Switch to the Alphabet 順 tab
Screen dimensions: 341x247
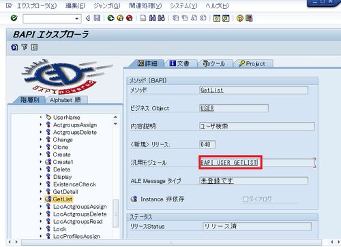tap(66, 100)
